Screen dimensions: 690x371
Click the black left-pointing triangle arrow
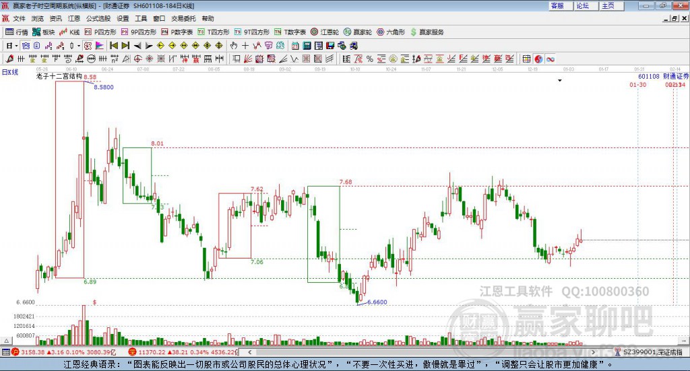137,46
